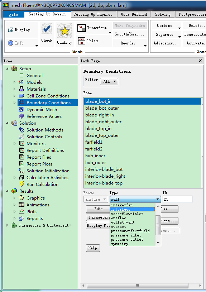Open Run Calculation
Screen dimensions: 206x292
point(42,185)
